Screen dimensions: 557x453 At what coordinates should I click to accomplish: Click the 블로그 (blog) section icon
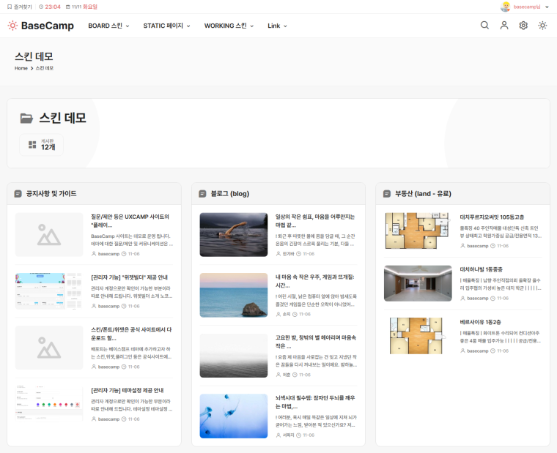(x=202, y=194)
